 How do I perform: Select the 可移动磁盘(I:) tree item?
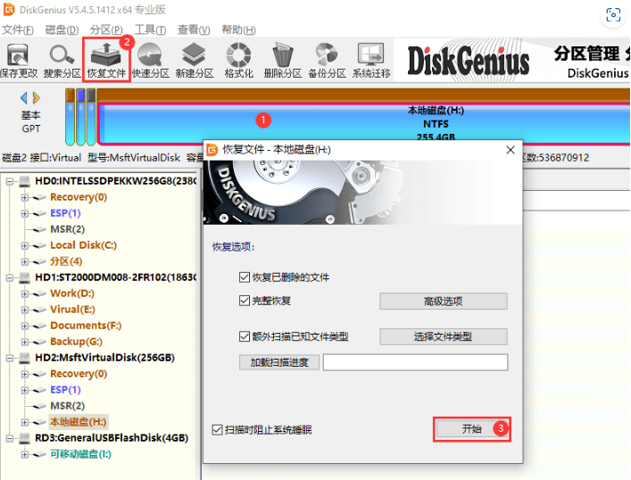(x=80, y=454)
